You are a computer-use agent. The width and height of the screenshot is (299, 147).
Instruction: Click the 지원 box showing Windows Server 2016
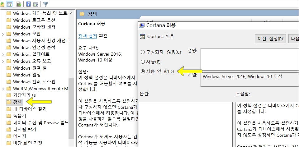tap(250, 80)
